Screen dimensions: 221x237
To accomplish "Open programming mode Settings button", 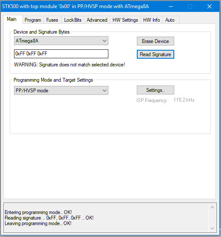I will (155, 90).
